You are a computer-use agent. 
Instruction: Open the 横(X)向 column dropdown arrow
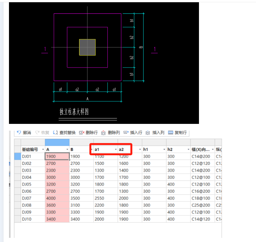coord(213,149)
